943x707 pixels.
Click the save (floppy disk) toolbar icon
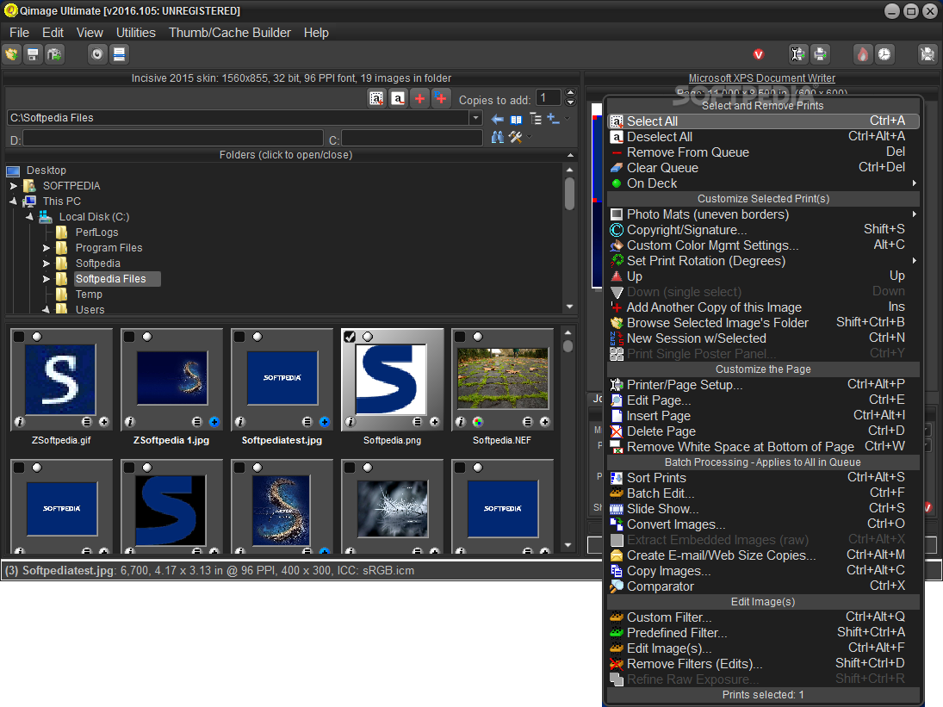[33, 55]
